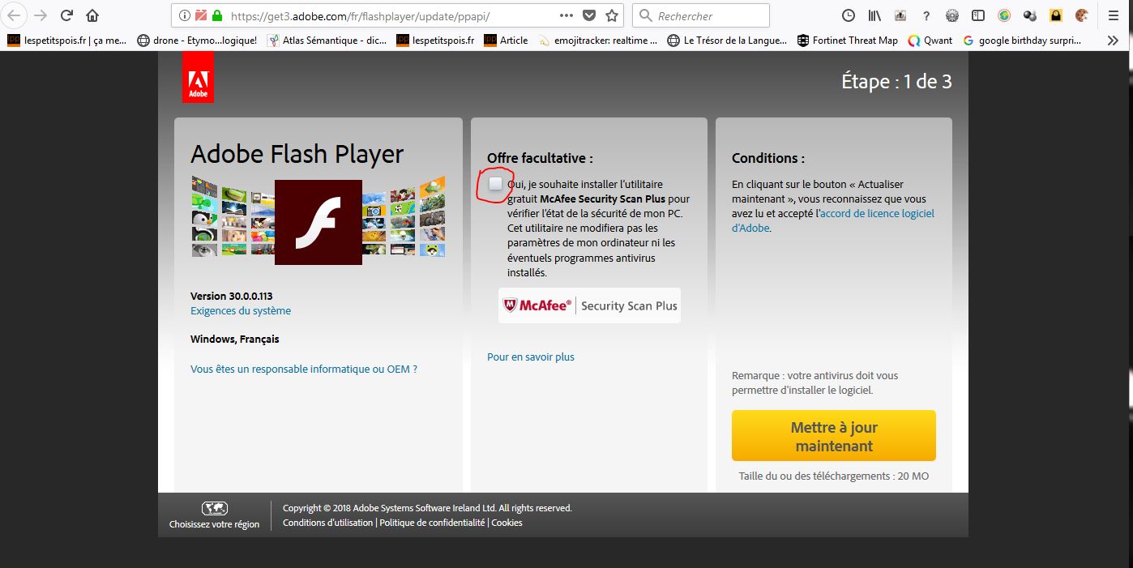Viewport: 1133px width, 568px height.
Task: Open the 'emojitracker: realtime ...' bookmark
Action: (598, 41)
